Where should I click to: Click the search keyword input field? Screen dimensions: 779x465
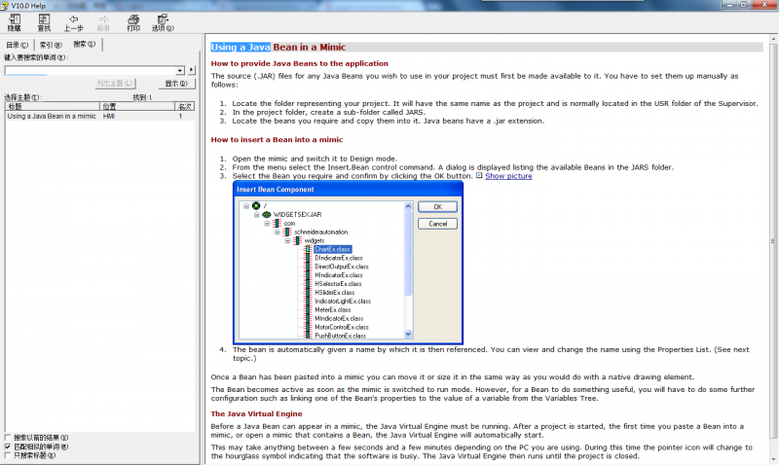[x=91, y=70]
